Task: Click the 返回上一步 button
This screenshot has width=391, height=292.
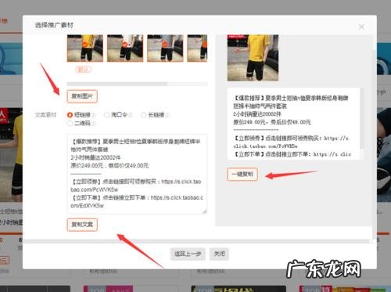Action: 188,254
